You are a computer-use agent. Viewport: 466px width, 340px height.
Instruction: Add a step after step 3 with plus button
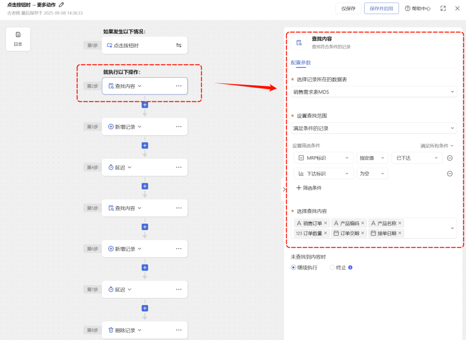(x=145, y=145)
